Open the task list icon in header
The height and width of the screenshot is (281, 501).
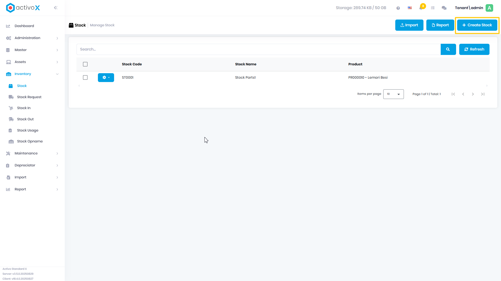click(x=433, y=8)
